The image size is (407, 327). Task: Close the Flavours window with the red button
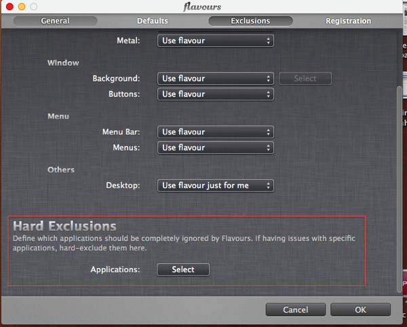(9, 7)
